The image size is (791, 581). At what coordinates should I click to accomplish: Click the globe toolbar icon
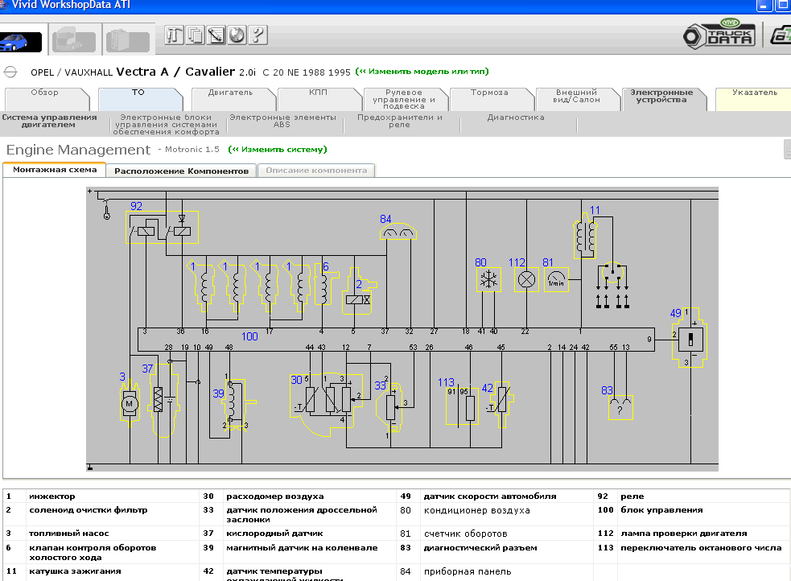pos(237,35)
